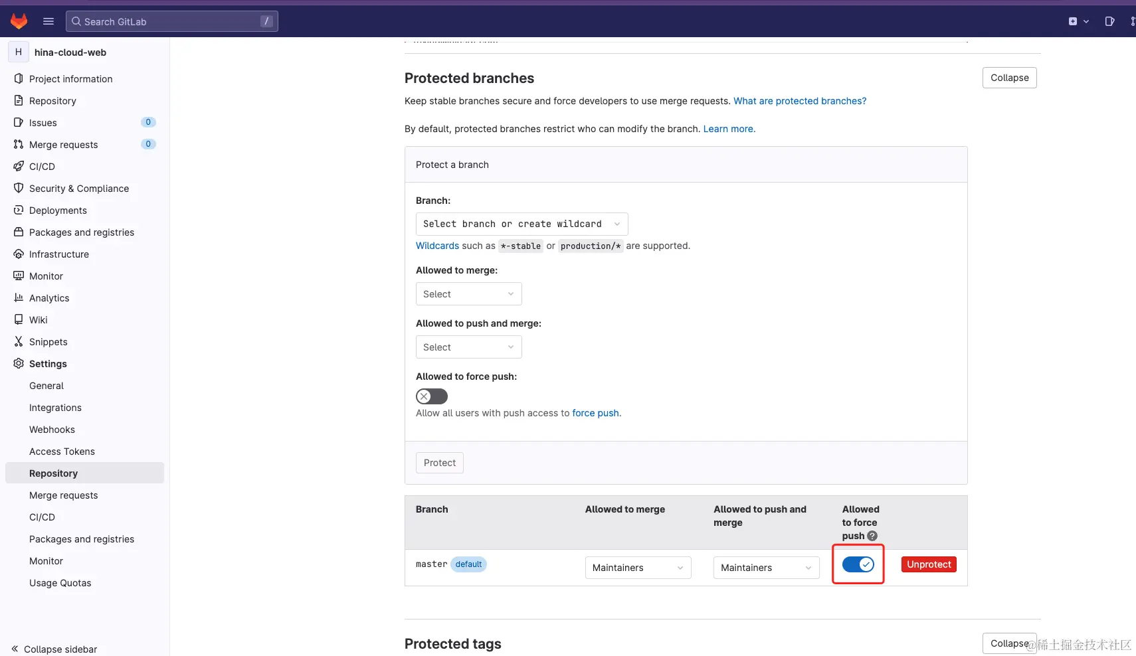Click the Protect button
Viewport: 1136px width, 656px height.
(440, 463)
